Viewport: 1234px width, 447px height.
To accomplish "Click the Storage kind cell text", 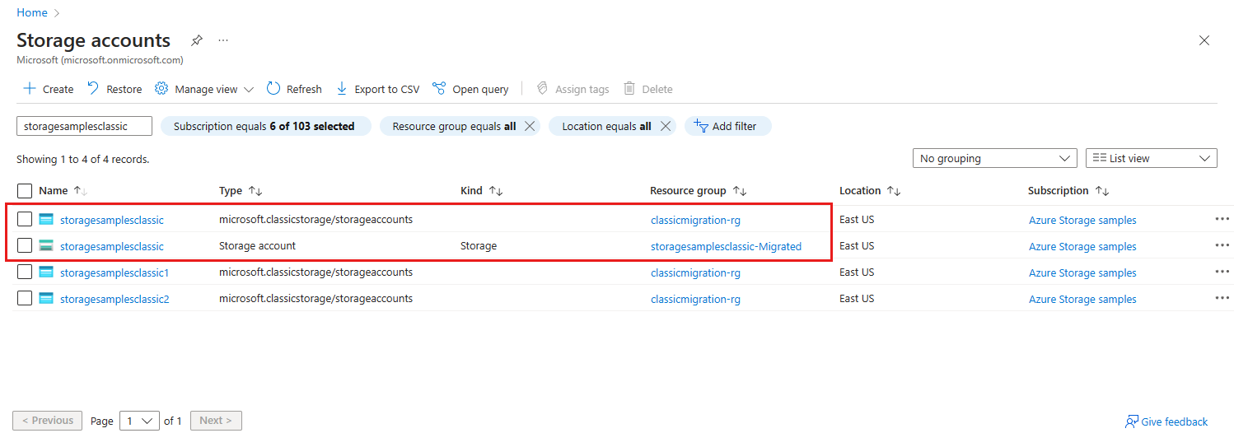I will click(x=479, y=245).
